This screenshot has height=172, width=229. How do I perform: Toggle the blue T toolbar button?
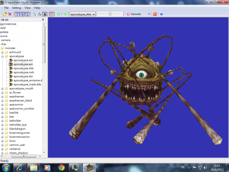coord(17,14)
